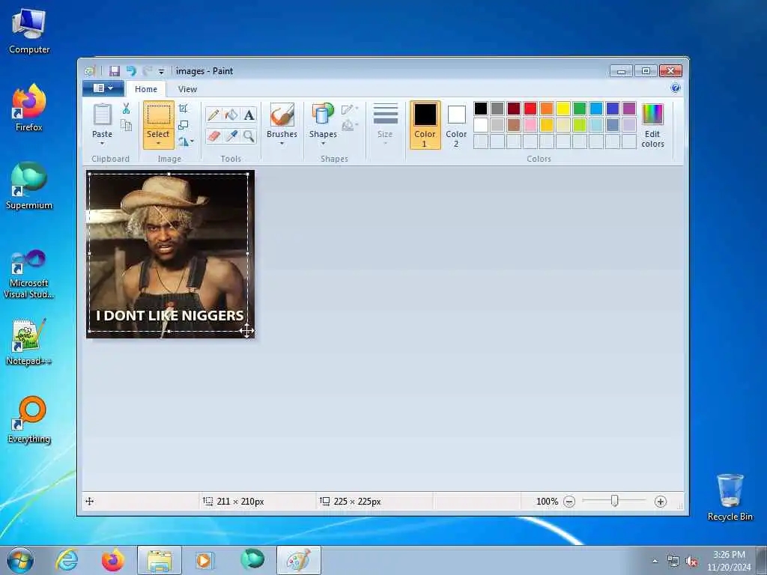Image resolution: width=767 pixels, height=575 pixels.
Task: Open the Microsoft Visual Studio desktop shortcut
Action: coord(29,274)
